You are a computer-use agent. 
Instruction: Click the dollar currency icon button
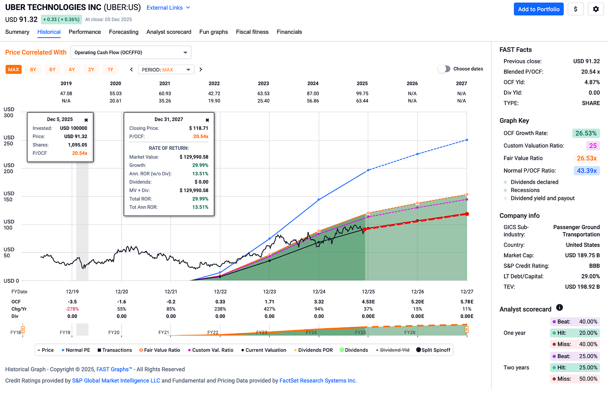pyautogui.click(x=575, y=9)
